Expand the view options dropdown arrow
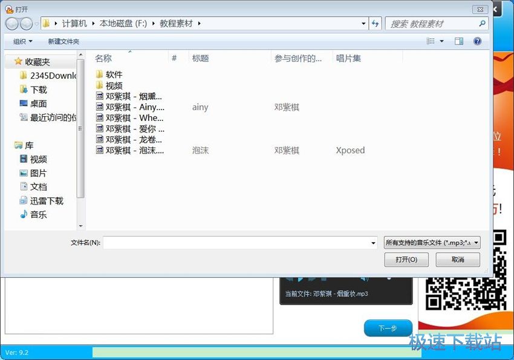The width and height of the screenshot is (514, 360). (x=441, y=41)
